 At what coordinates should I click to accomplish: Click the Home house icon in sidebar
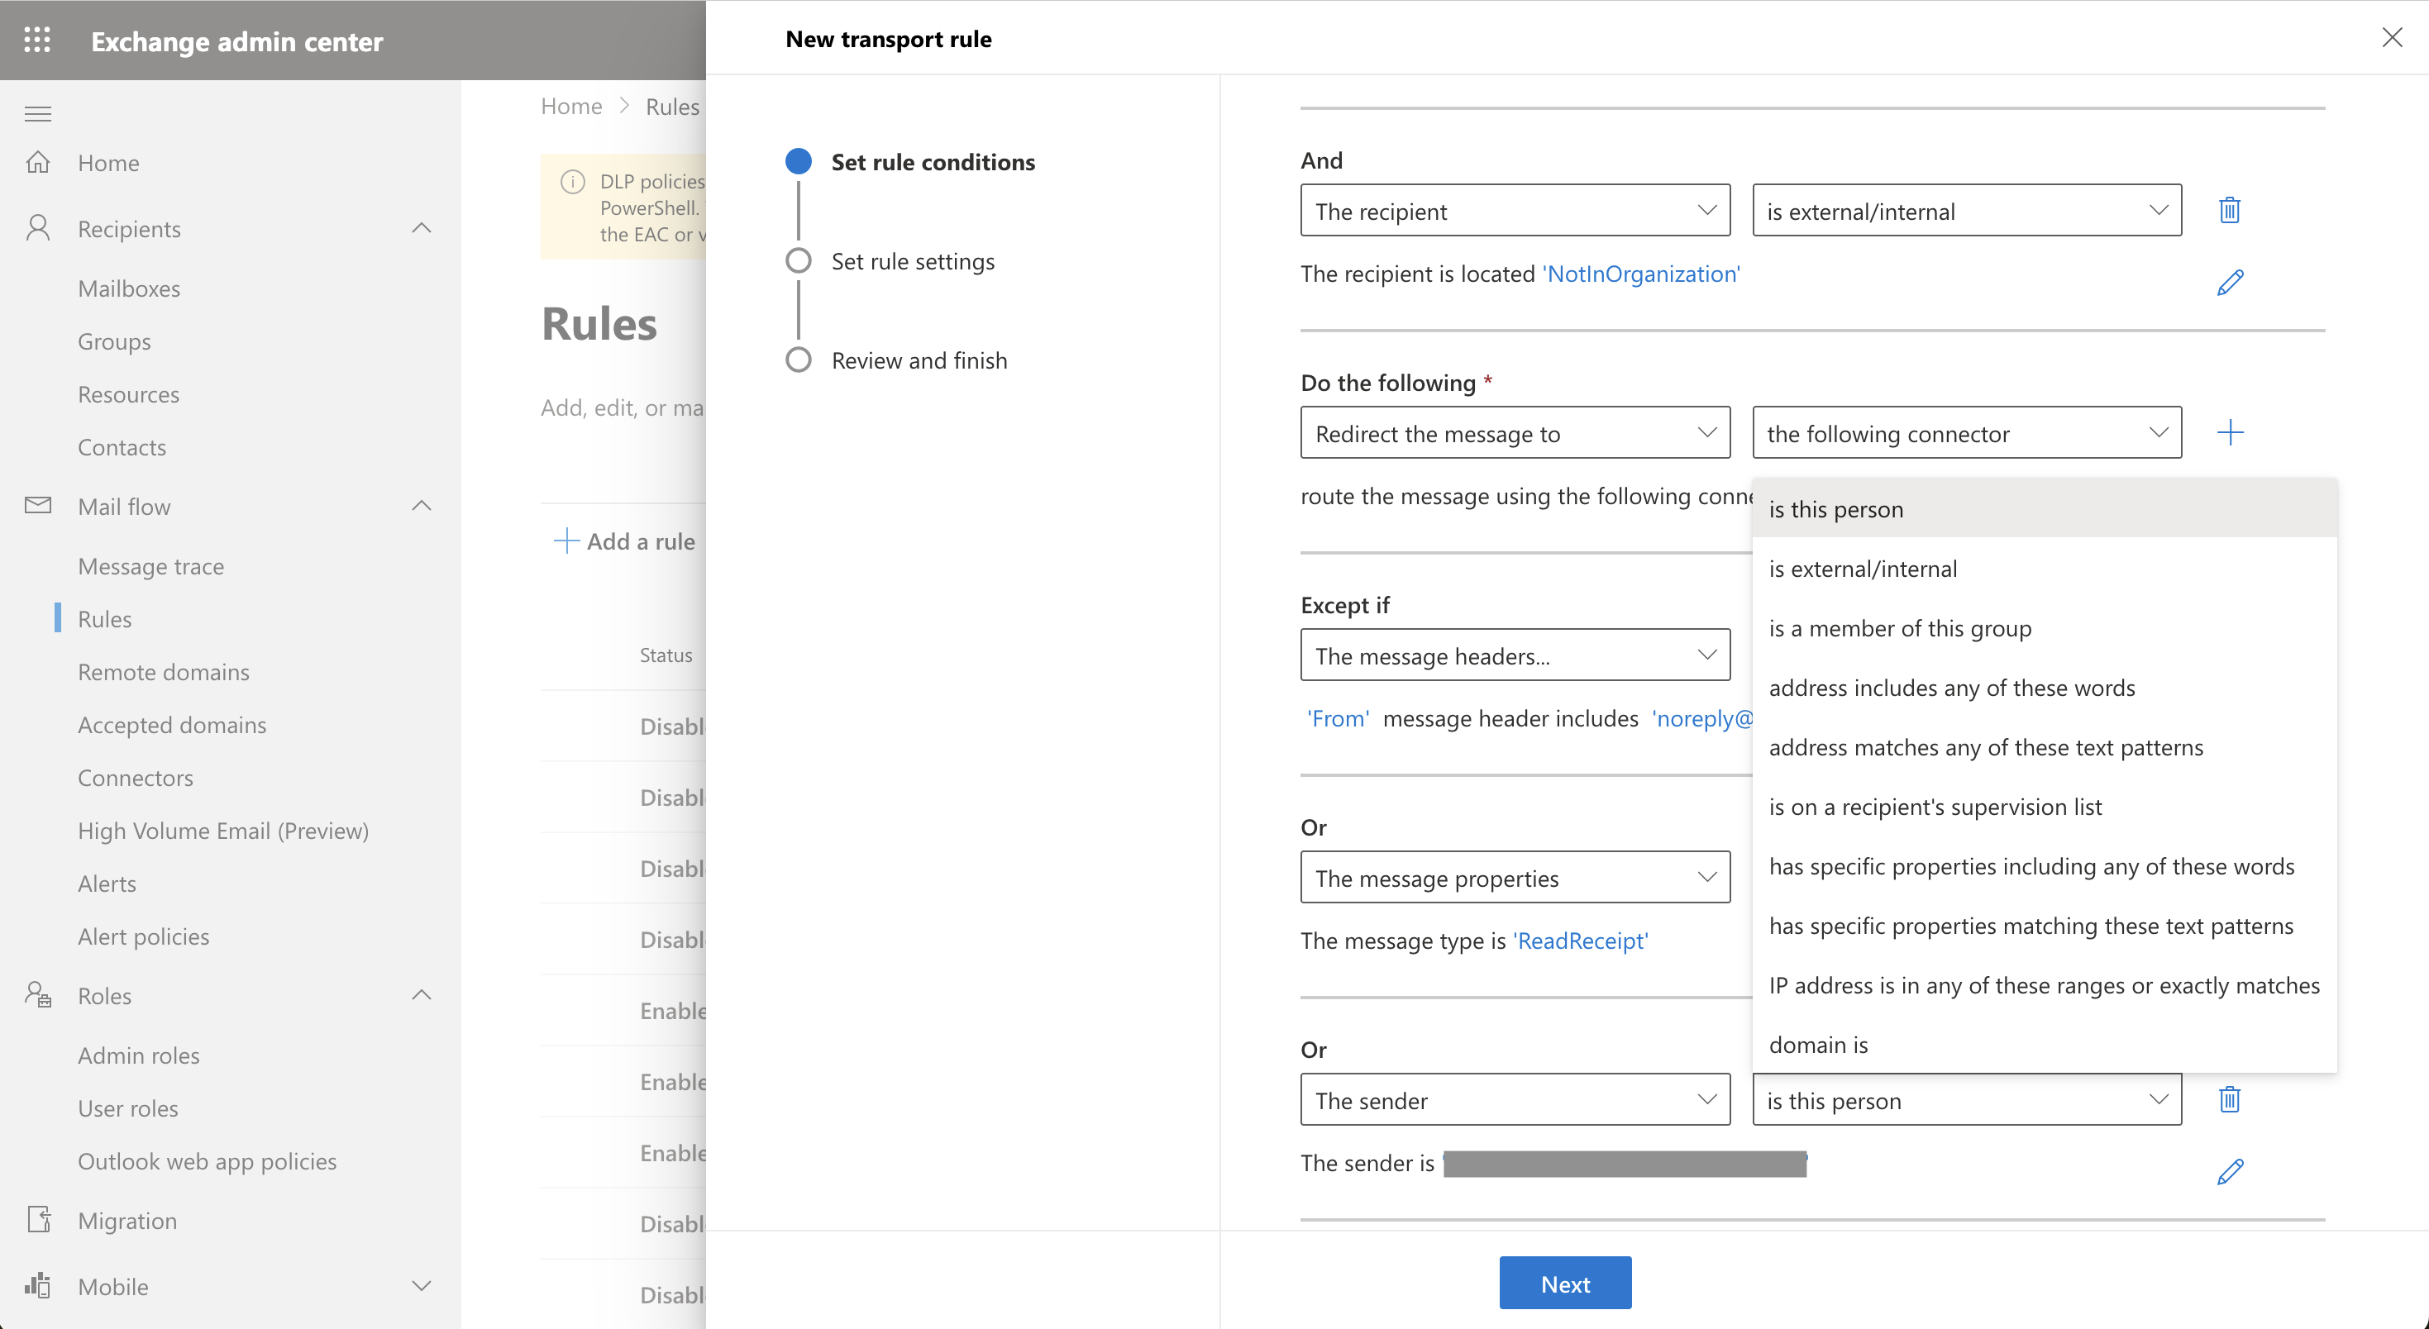pos(38,162)
